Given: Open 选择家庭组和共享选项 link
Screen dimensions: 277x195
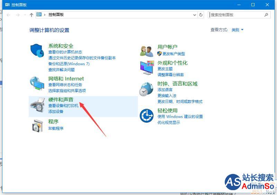Looking at the screenshot, I should pos(67,91).
